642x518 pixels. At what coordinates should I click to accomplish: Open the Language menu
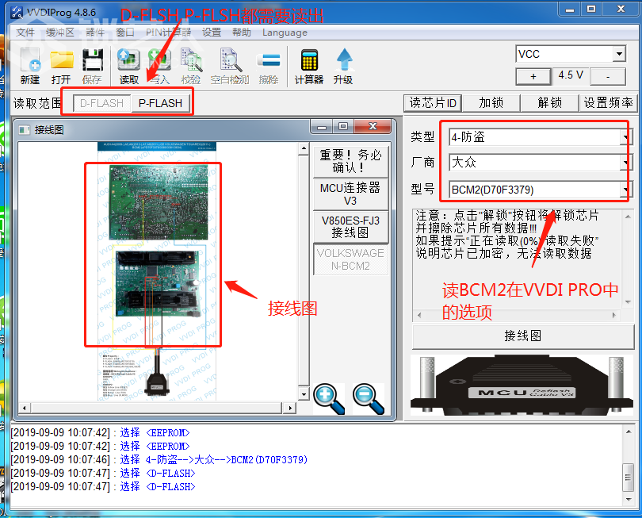click(285, 33)
